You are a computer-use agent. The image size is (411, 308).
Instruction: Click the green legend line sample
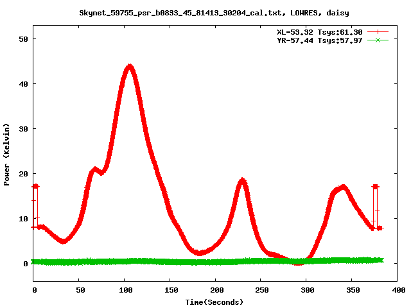click(x=378, y=40)
